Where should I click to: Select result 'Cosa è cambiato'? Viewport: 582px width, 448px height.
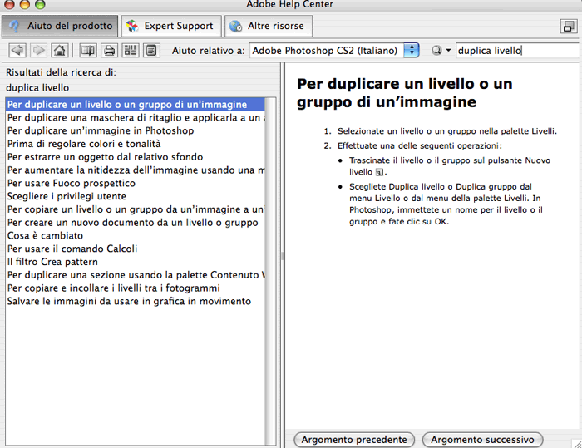pyautogui.click(x=136, y=236)
